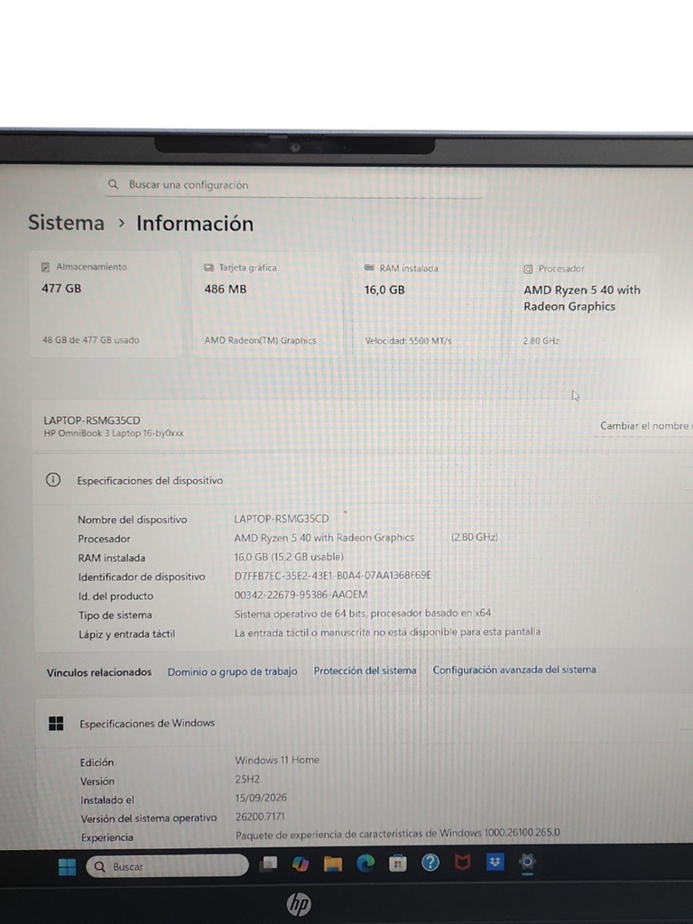Click 16,0 GB (15,2 GB usable) value

[288, 556]
